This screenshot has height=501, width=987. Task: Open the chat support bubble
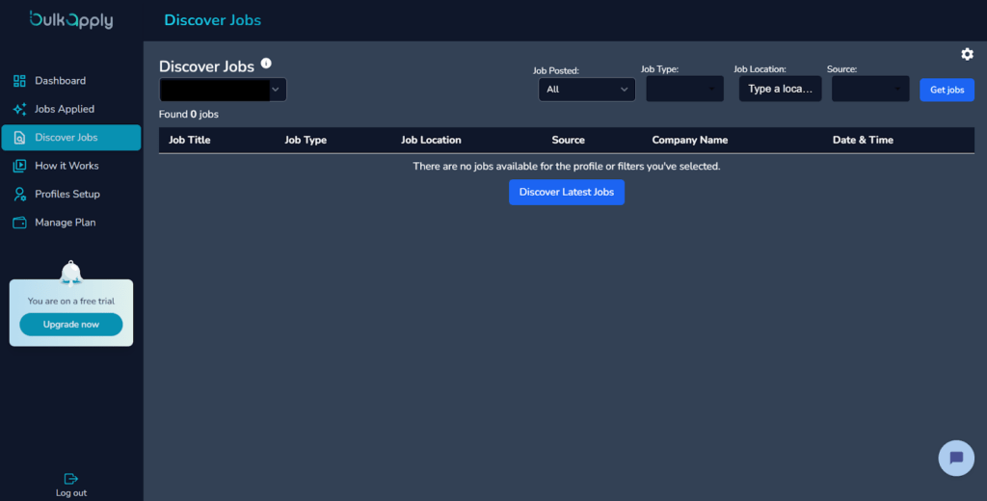click(955, 458)
